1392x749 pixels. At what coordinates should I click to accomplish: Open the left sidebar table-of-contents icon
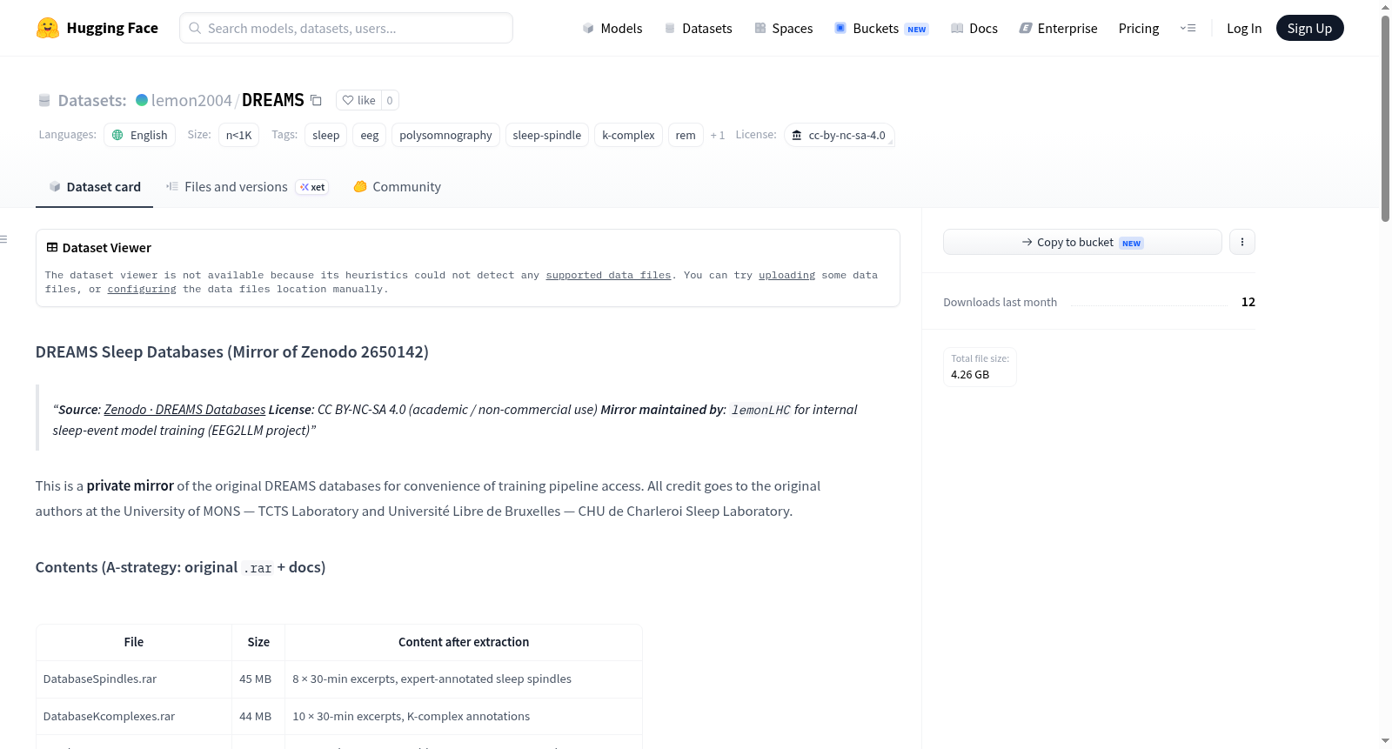pos(4,239)
